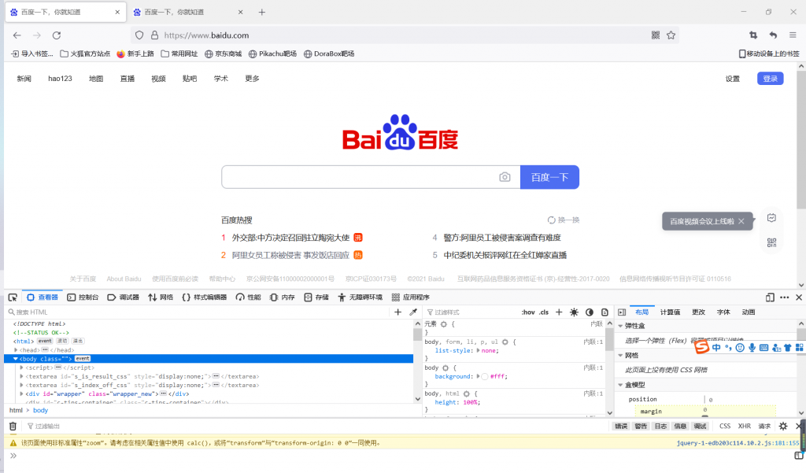Click the 百度一下 search button

coord(549,177)
